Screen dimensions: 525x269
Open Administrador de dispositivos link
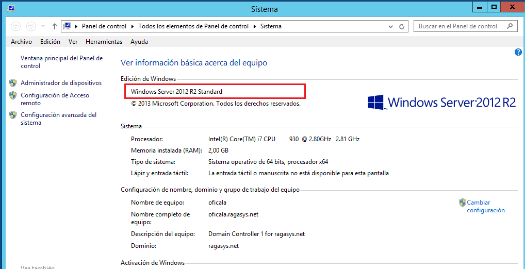[61, 83]
